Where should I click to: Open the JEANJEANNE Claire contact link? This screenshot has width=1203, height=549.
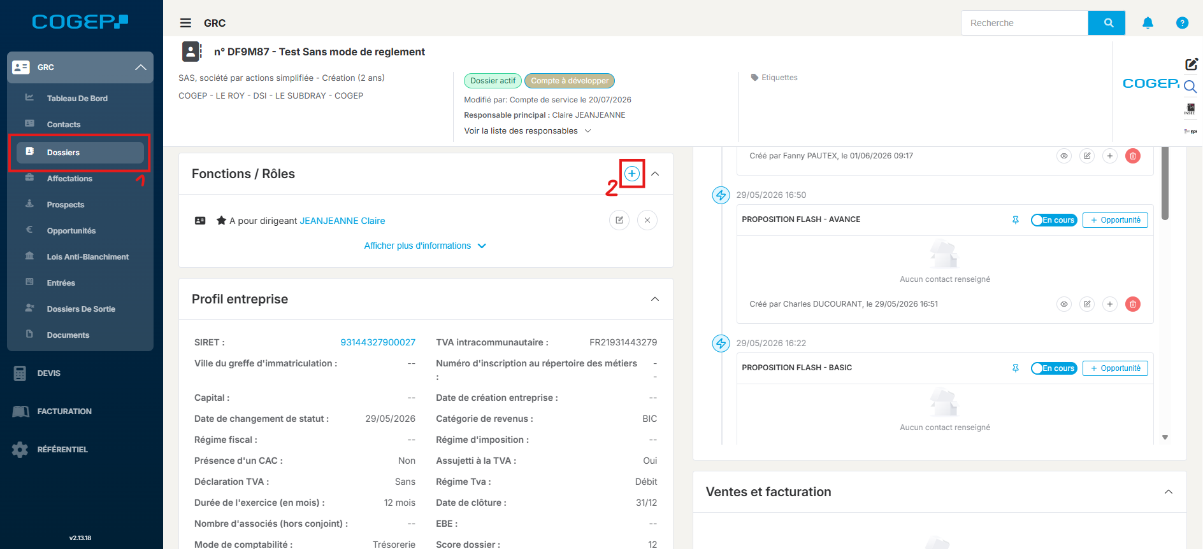click(x=342, y=221)
